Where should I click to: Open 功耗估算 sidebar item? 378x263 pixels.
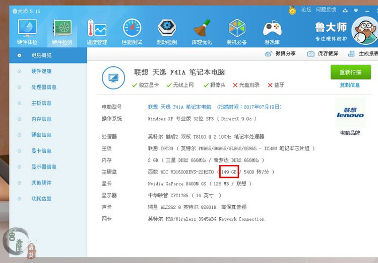pyautogui.click(x=41, y=199)
